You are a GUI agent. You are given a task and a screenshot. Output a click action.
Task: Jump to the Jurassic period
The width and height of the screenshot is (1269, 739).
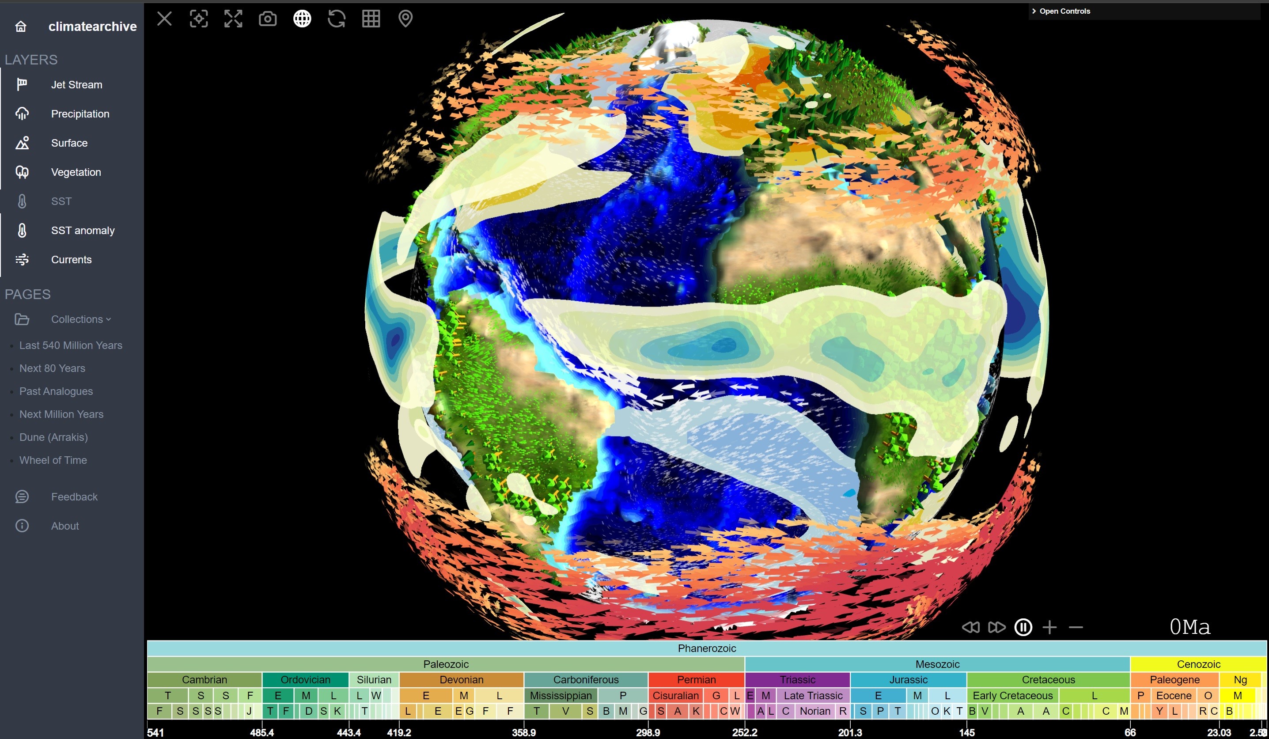click(908, 679)
